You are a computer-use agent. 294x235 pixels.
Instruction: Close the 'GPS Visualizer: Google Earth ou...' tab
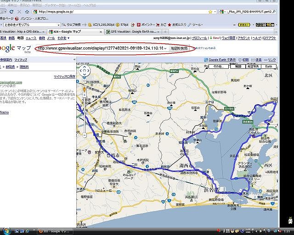(158, 32)
